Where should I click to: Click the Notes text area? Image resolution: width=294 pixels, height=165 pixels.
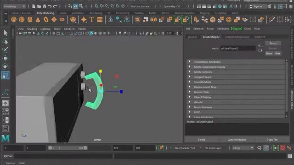click(x=237, y=129)
